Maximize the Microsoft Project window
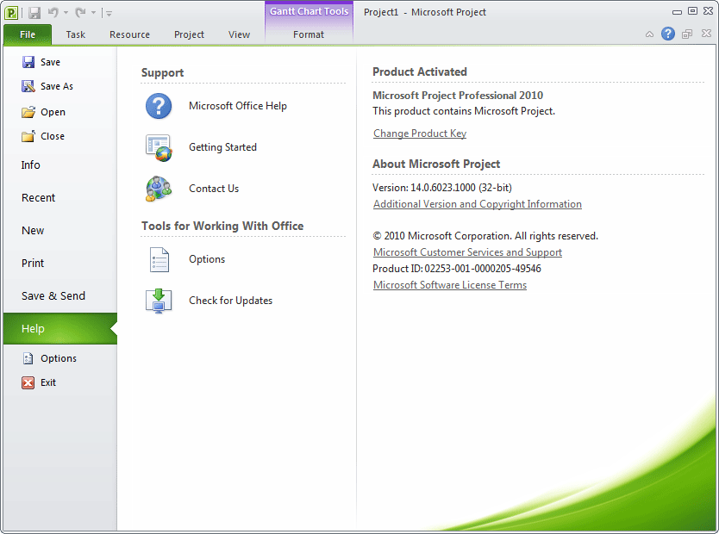The width and height of the screenshot is (719, 534). pos(692,11)
